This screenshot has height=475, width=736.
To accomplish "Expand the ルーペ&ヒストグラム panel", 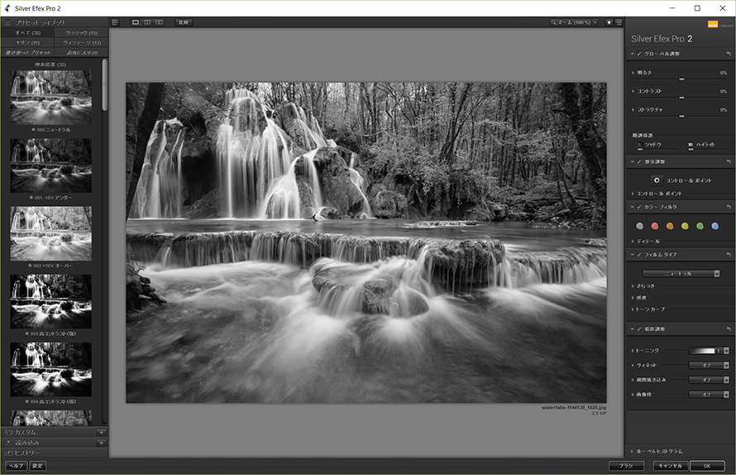I will [x=633, y=452].
